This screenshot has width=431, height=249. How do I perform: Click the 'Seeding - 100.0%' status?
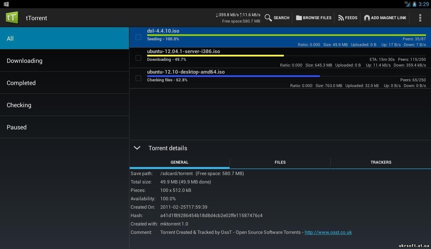[163, 39]
